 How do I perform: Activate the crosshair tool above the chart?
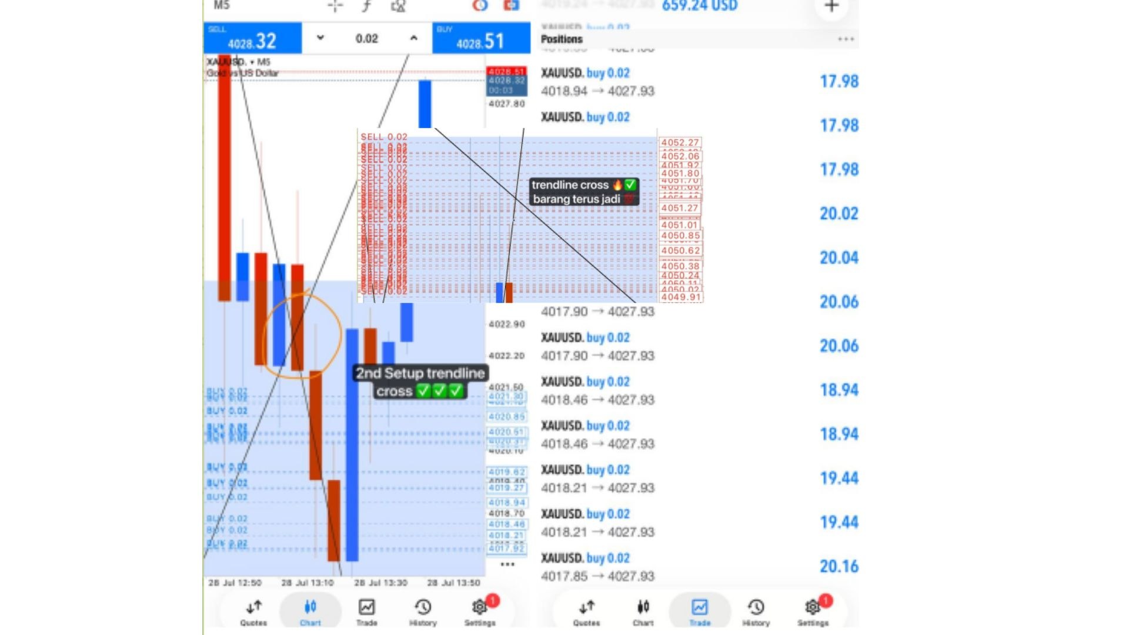tap(335, 6)
